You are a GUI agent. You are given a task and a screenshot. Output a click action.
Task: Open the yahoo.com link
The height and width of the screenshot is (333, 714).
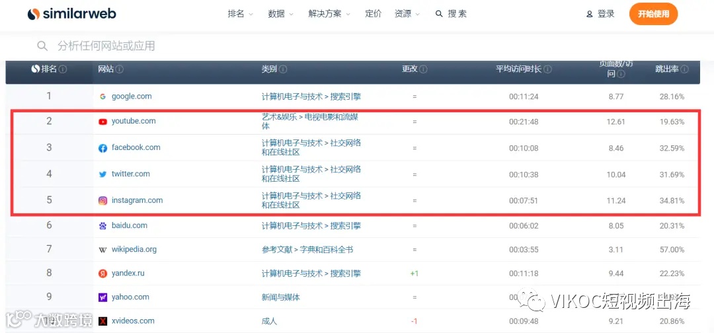coord(130,297)
